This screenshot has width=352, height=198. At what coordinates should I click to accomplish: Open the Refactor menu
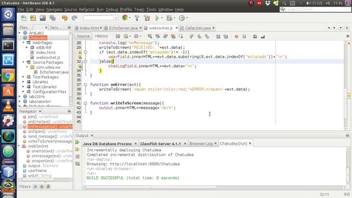[x=86, y=9]
